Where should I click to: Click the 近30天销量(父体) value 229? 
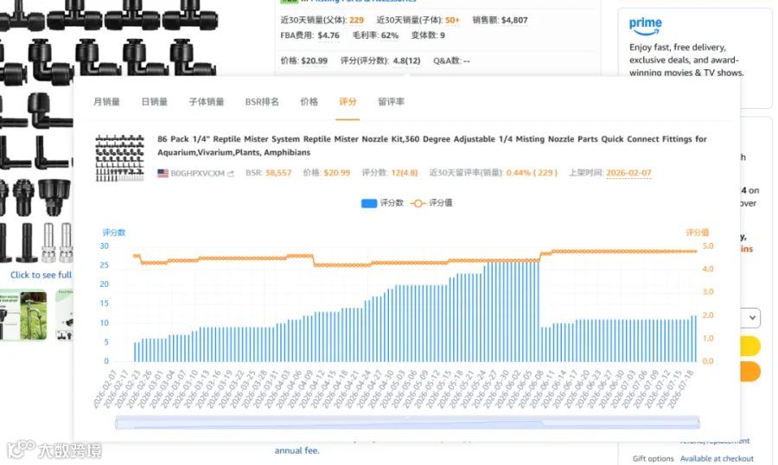356,20
